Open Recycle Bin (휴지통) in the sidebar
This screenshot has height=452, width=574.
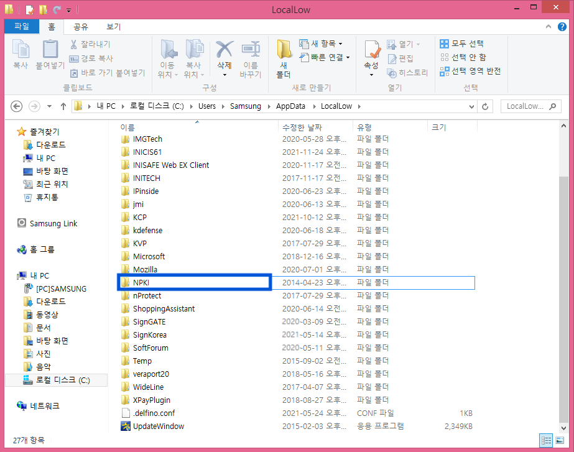pos(41,197)
